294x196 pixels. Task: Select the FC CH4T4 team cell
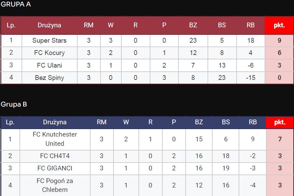point(55,156)
